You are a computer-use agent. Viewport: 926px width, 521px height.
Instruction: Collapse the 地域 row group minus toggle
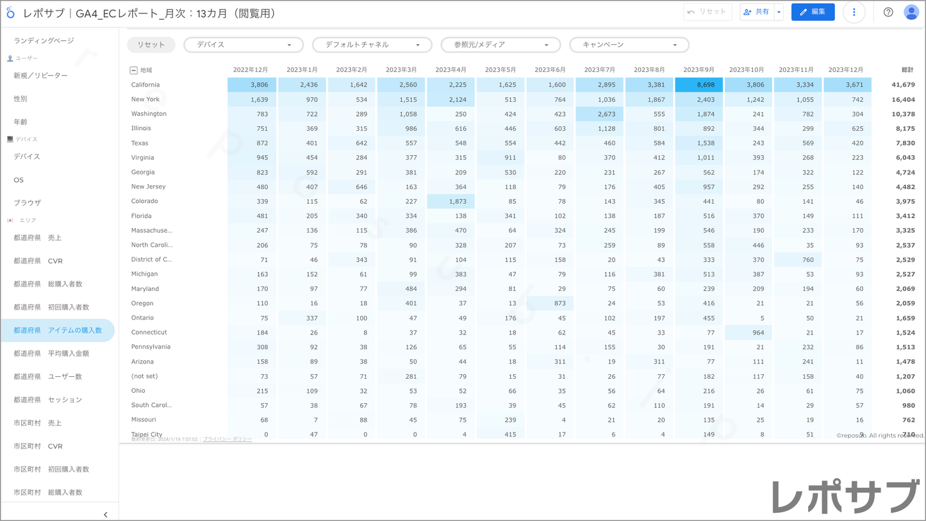coord(133,70)
